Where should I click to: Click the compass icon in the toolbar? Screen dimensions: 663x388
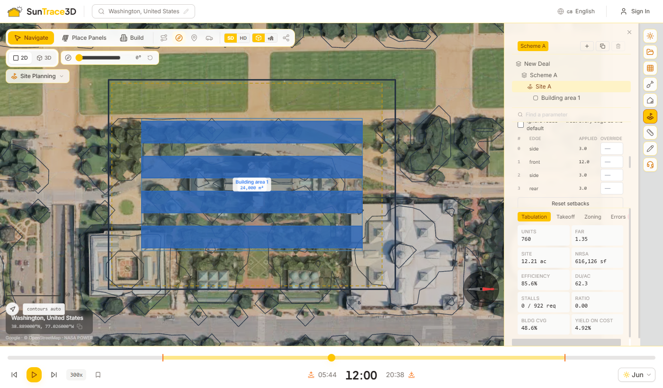tap(179, 38)
